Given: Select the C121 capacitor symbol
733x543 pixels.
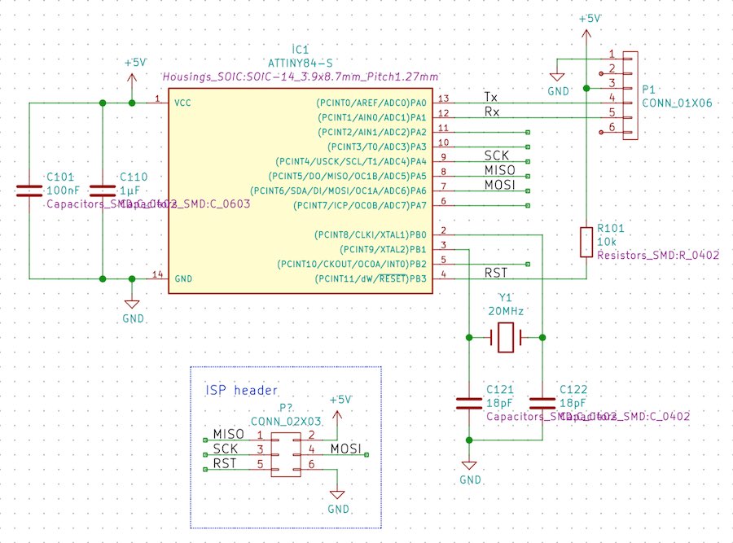Looking at the screenshot, I should [x=469, y=403].
